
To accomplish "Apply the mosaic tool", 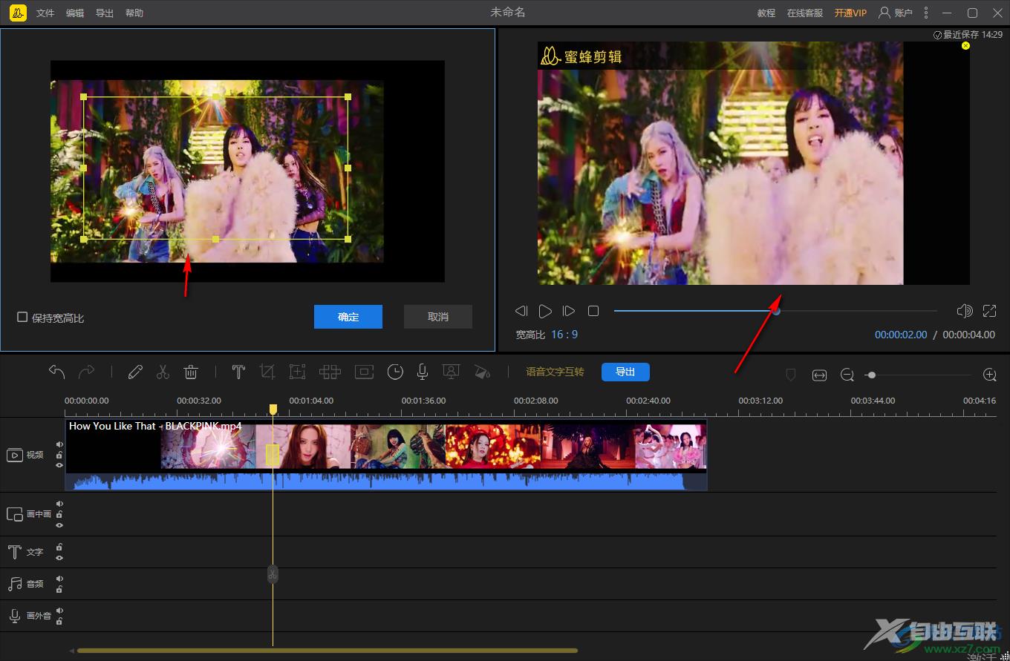I will click(330, 372).
